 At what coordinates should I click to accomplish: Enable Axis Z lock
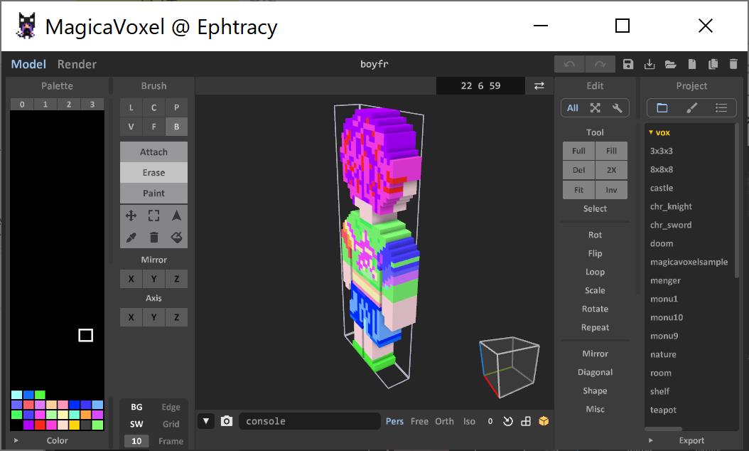pos(176,317)
